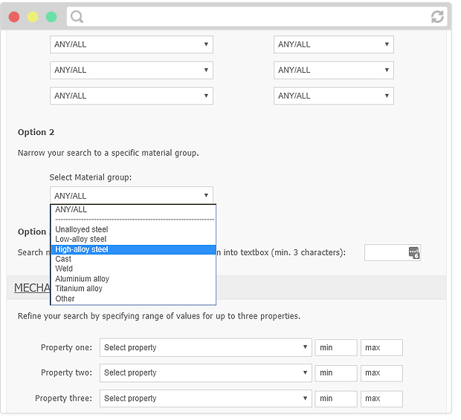Click the max field for Property three
This screenshot has height=420, width=461.
pyautogui.click(x=381, y=398)
